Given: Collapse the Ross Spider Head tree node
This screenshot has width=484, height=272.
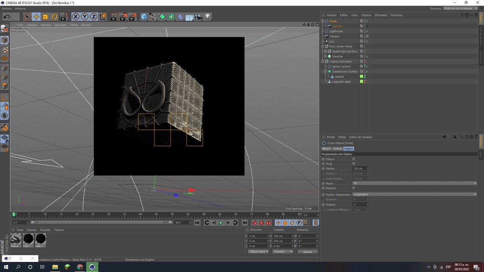Looking at the screenshot, I should point(323,46).
